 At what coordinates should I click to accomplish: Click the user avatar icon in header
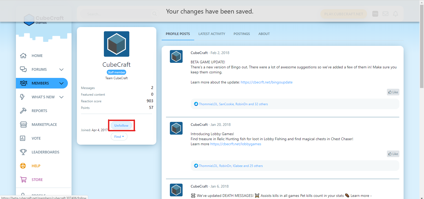click(375, 14)
